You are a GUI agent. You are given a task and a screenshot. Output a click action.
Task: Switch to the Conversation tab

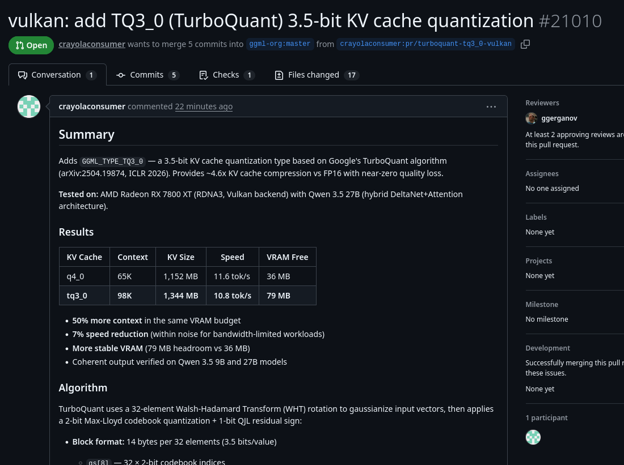(57, 75)
